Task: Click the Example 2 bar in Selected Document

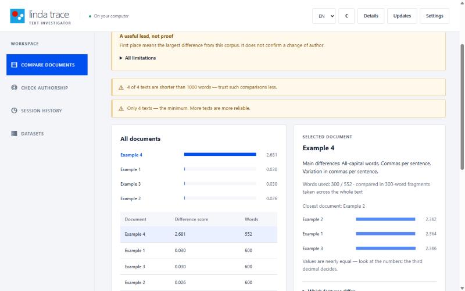Action: pyautogui.click(x=385, y=219)
